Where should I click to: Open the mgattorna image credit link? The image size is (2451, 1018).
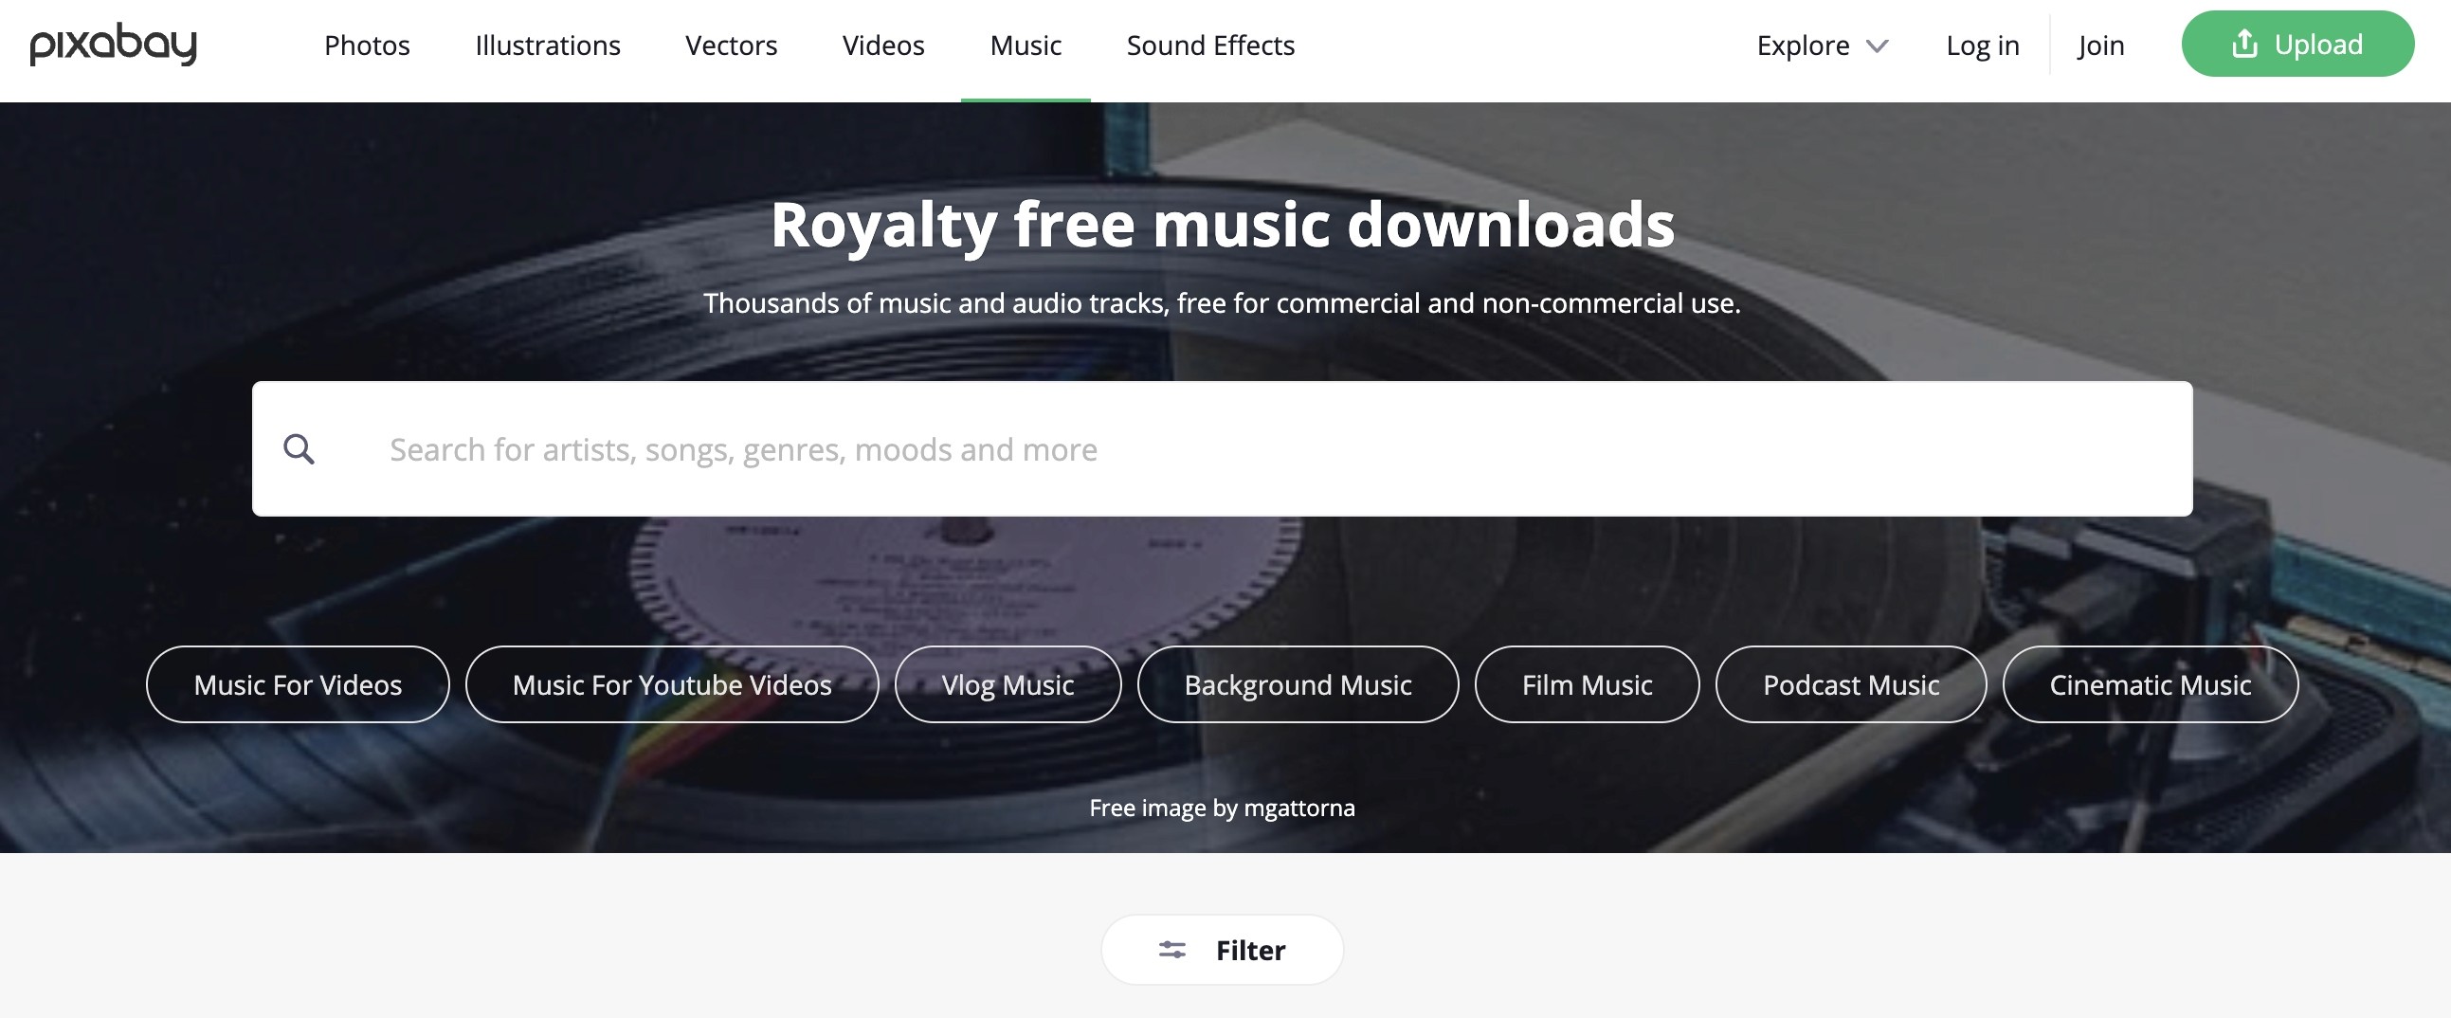coord(1298,808)
